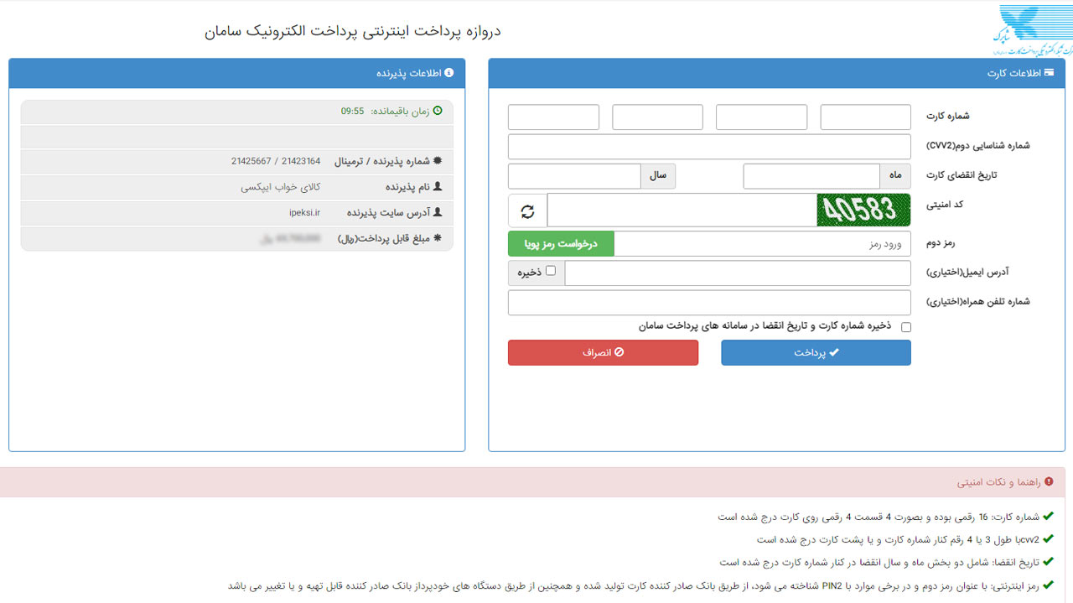Click the اطلاعات کارت panel header

click(776, 74)
